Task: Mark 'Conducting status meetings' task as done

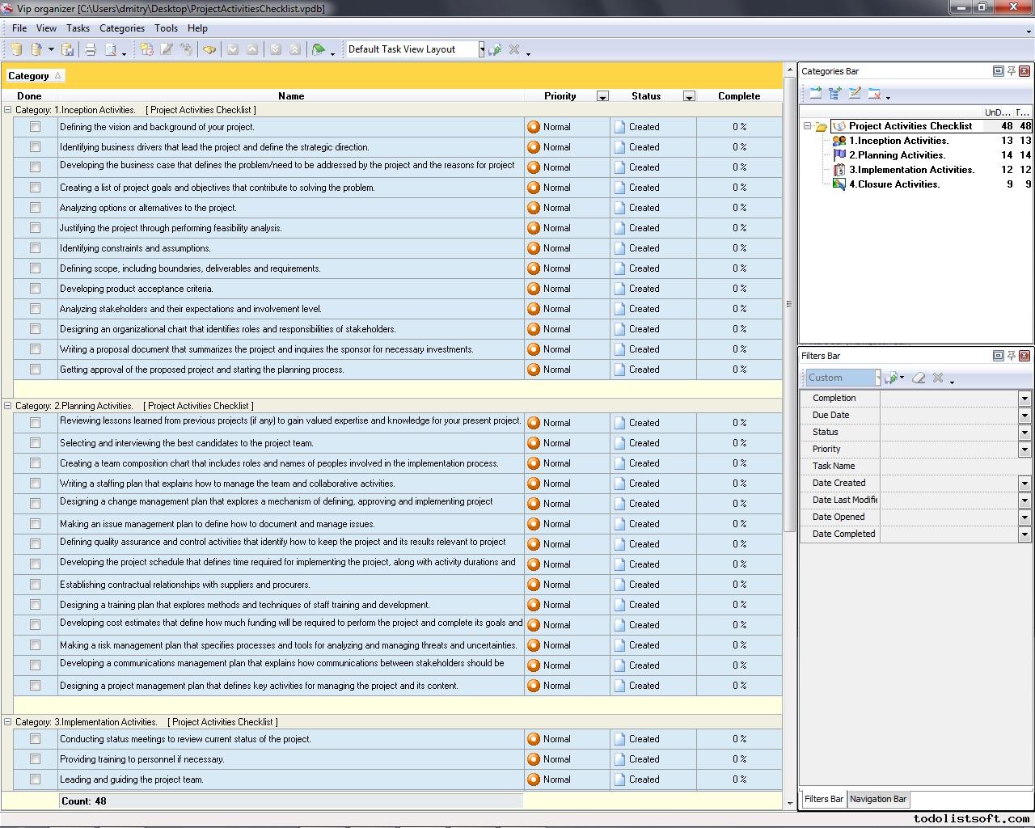Action: [35, 739]
